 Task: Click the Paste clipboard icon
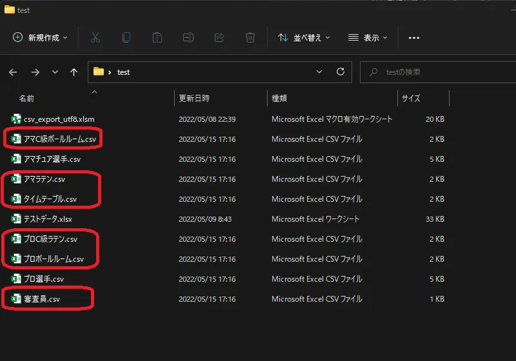pos(157,38)
